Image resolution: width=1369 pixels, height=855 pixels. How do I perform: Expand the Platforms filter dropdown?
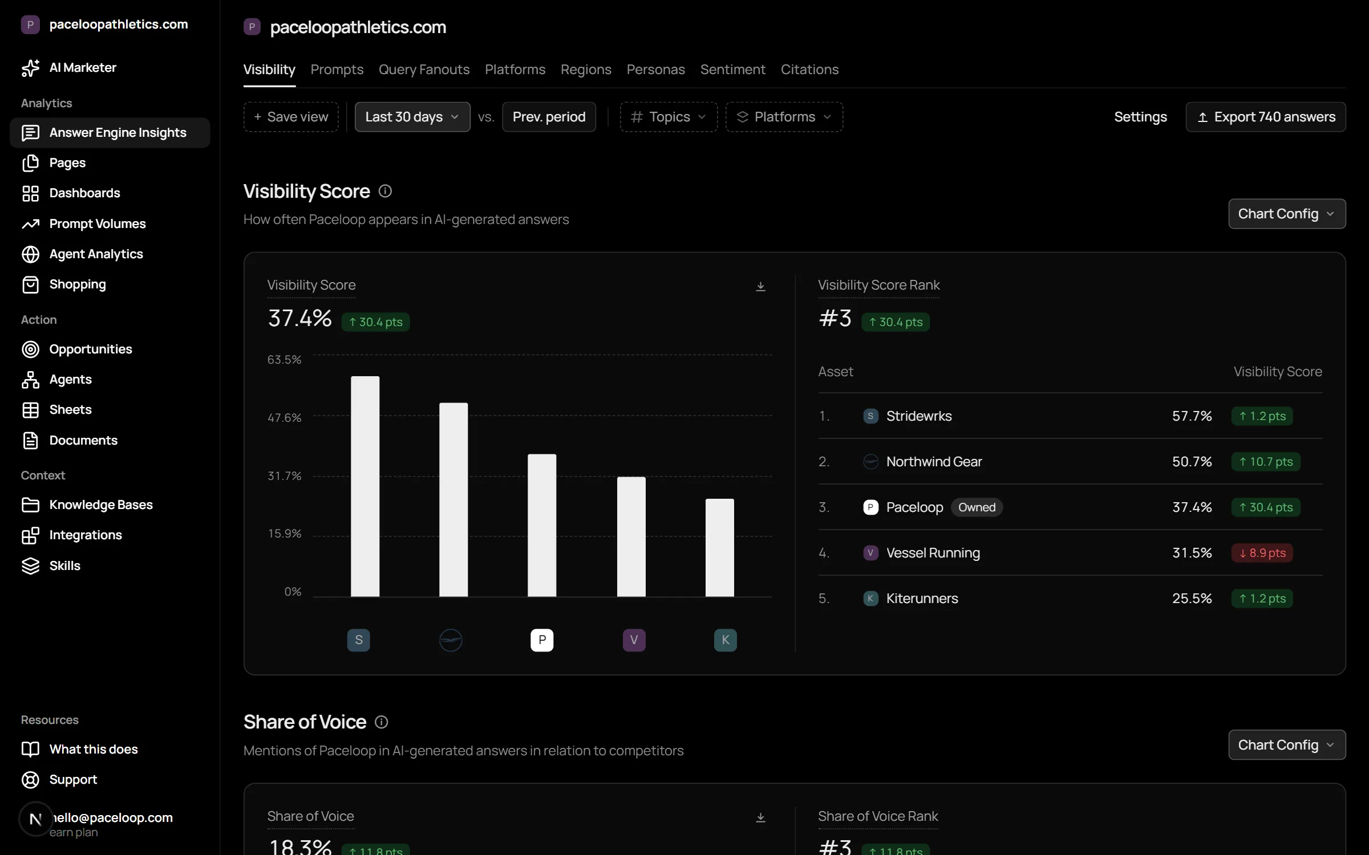pos(784,117)
